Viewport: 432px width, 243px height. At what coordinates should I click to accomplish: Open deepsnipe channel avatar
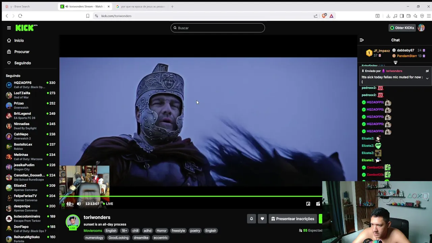click(9, 208)
